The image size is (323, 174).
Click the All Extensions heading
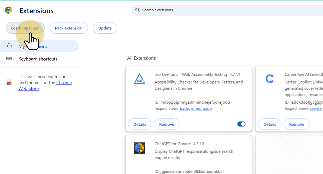(141, 58)
